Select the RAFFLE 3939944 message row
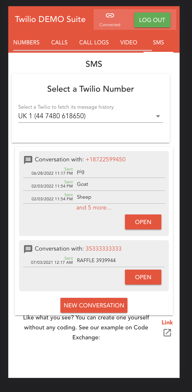The image size is (192, 392). point(94,261)
